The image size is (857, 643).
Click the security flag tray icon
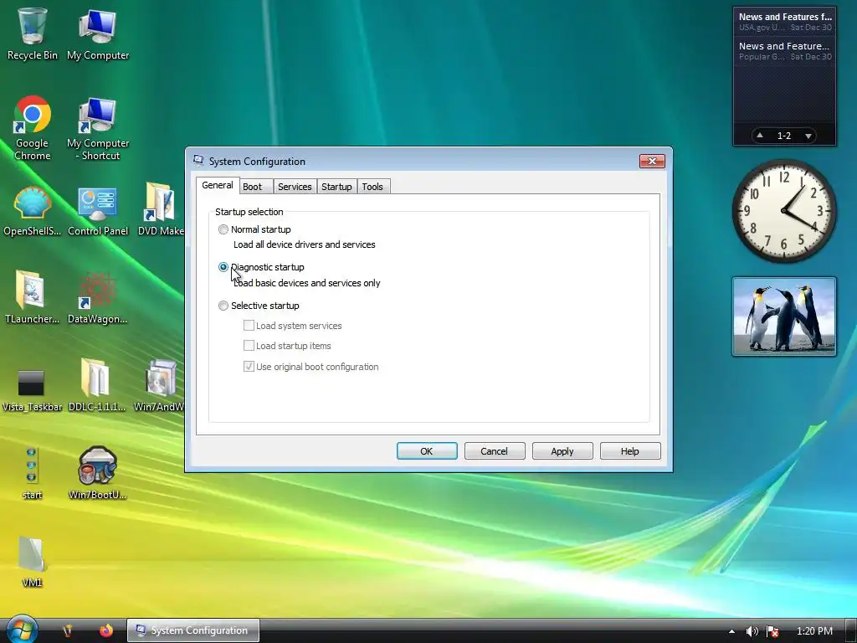pyautogui.click(x=772, y=631)
